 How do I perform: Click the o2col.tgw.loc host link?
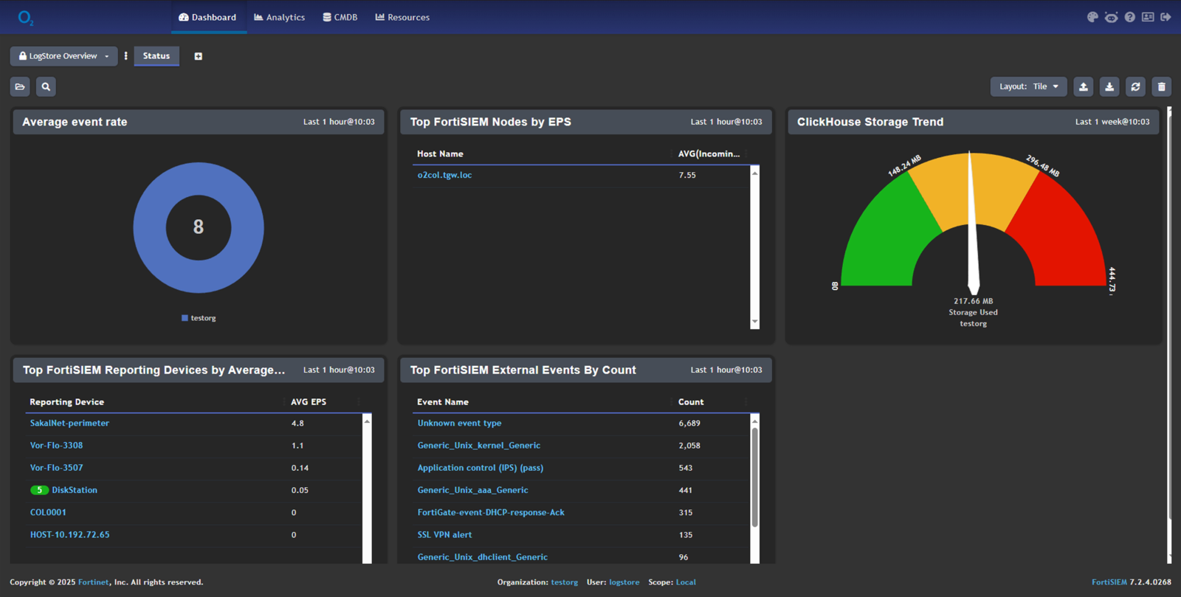[444, 175]
